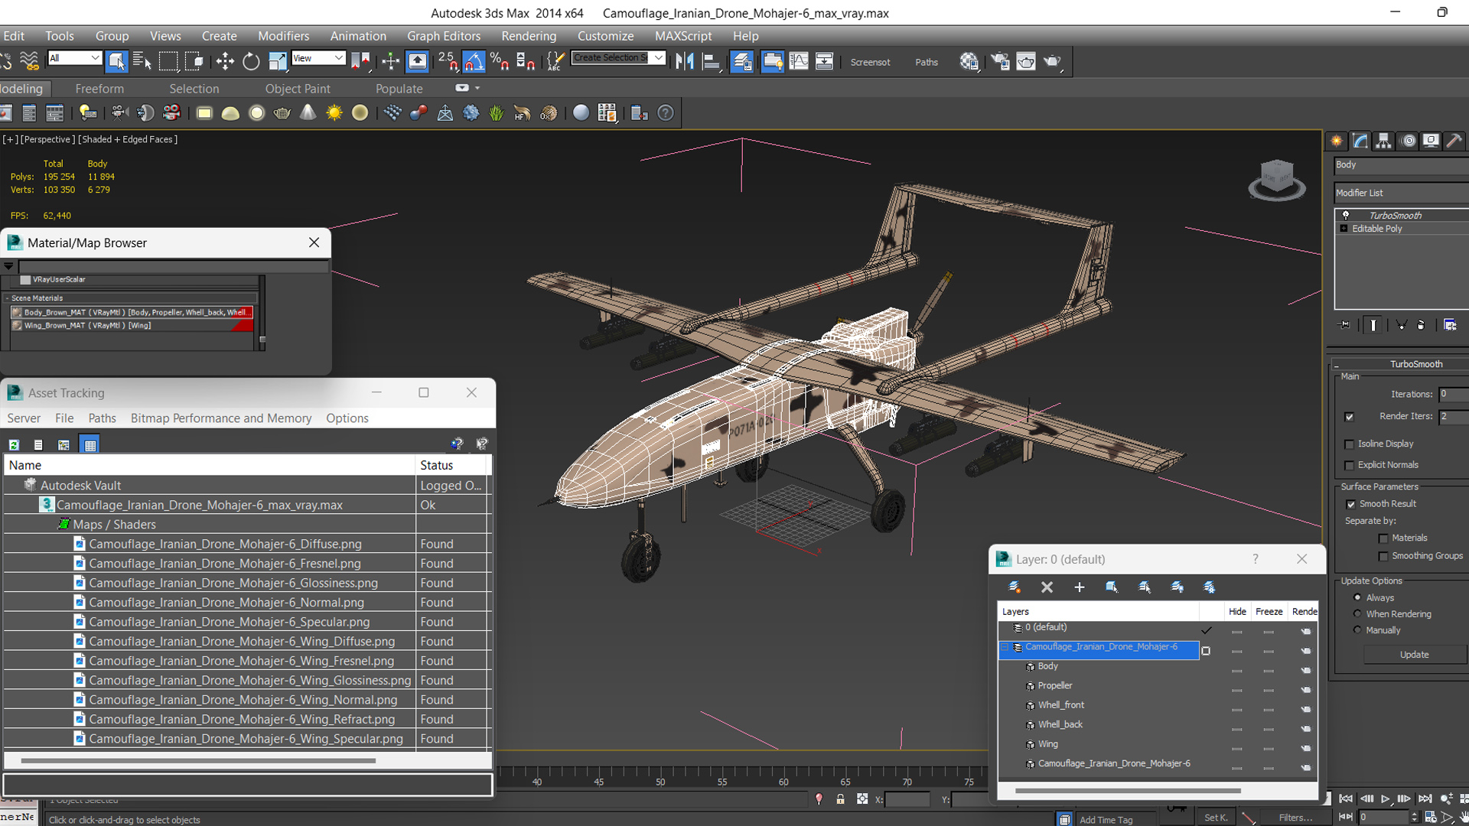The width and height of the screenshot is (1469, 826).
Task: Create a cone primitive from ribbon
Action: pos(308,113)
